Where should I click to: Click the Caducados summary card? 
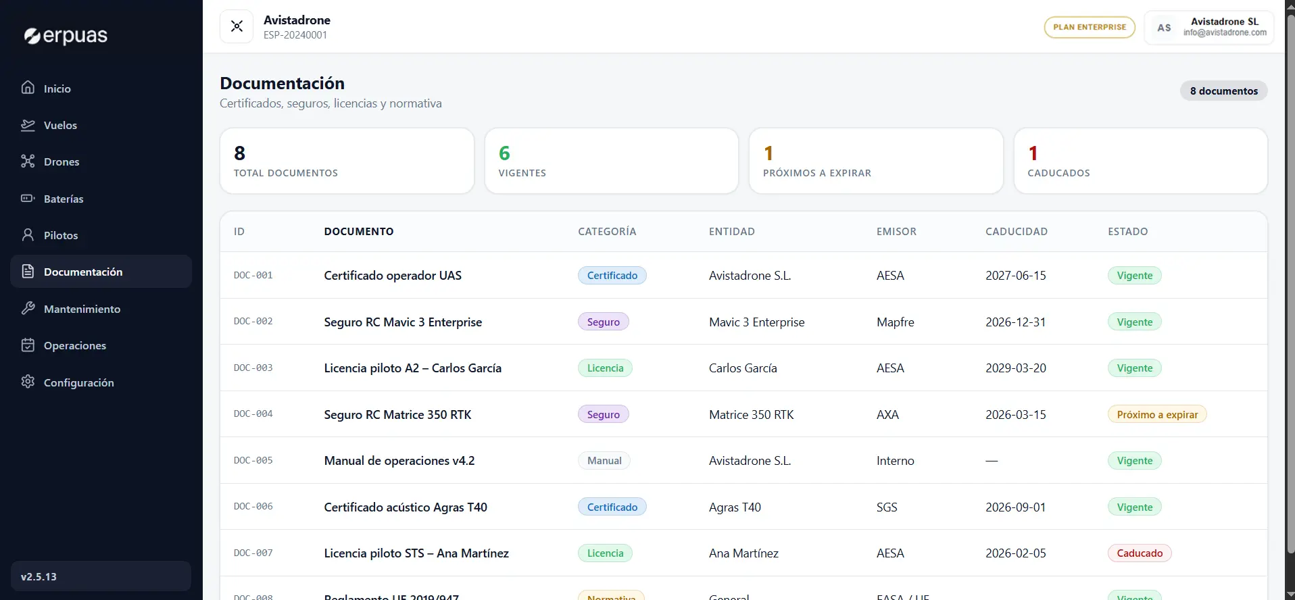pos(1141,161)
